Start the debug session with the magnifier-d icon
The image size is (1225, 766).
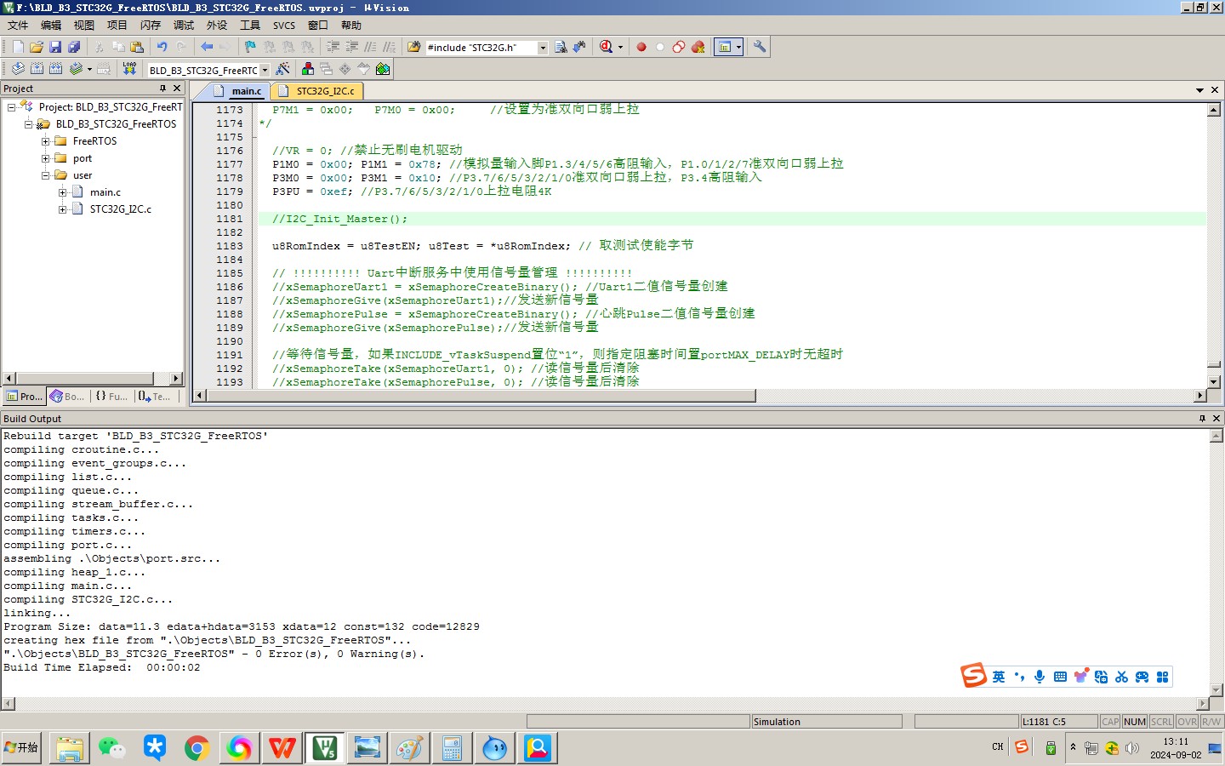[606, 47]
